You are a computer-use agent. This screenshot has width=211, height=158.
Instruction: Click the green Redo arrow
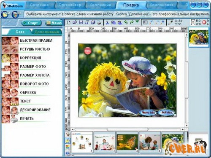[x=132, y=22]
